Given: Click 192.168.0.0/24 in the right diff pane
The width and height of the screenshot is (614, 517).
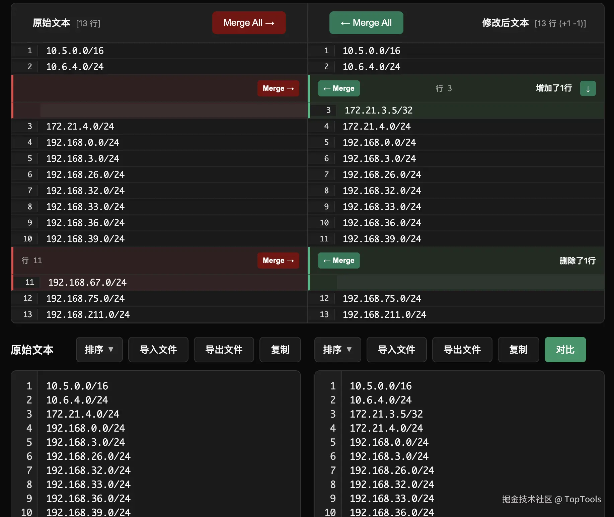Looking at the screenshot, I should click(x=379, y=142).
